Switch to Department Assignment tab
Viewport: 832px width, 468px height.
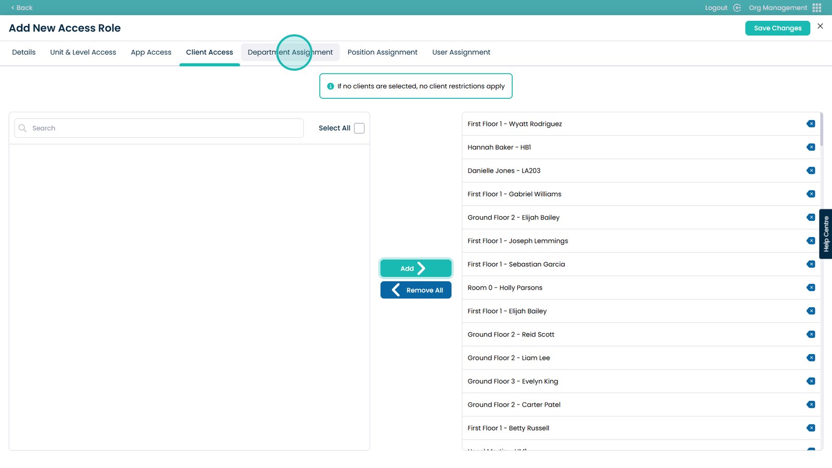[x=290, y=53]
